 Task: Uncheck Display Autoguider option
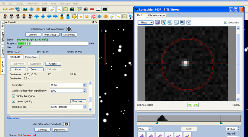click(14, 96)
